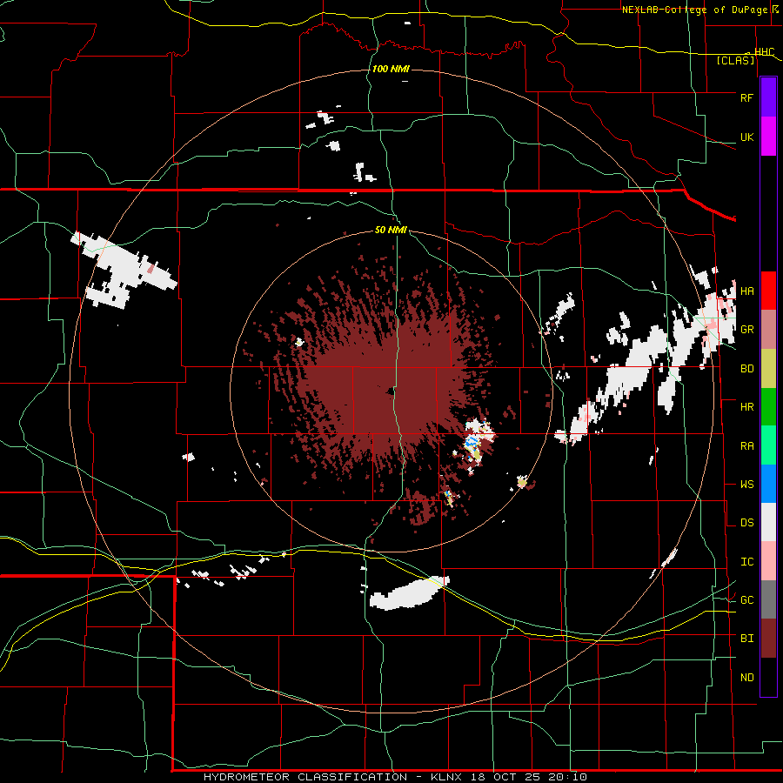The width and height of the screenshot is (783, 783).
Task: Click the large white dry snow echo south of radar
Action: [x=409, y=593]
